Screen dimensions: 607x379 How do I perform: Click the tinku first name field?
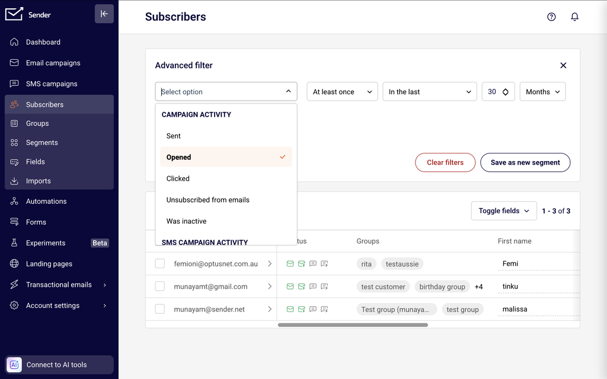tap(538, 287)
